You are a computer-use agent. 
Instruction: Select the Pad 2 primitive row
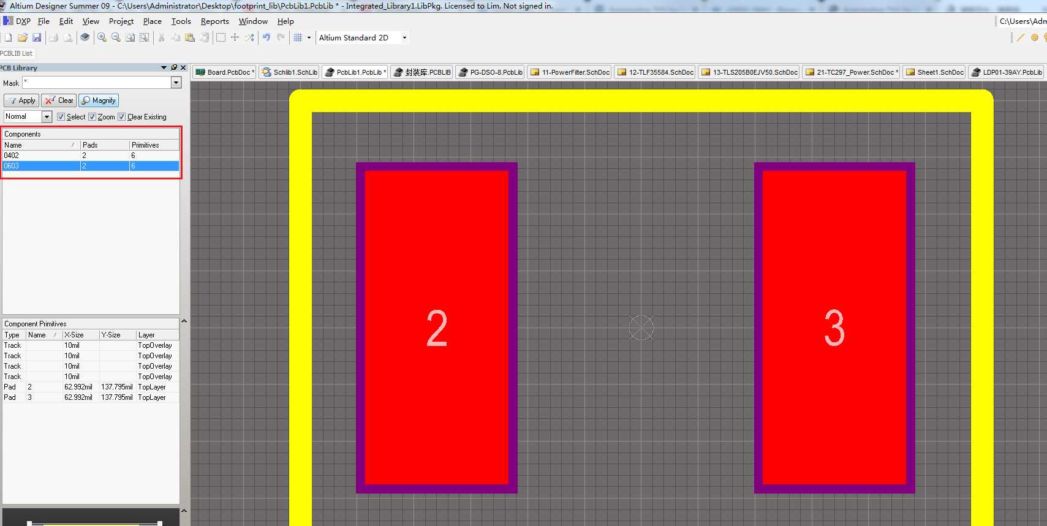coord(91,387)
